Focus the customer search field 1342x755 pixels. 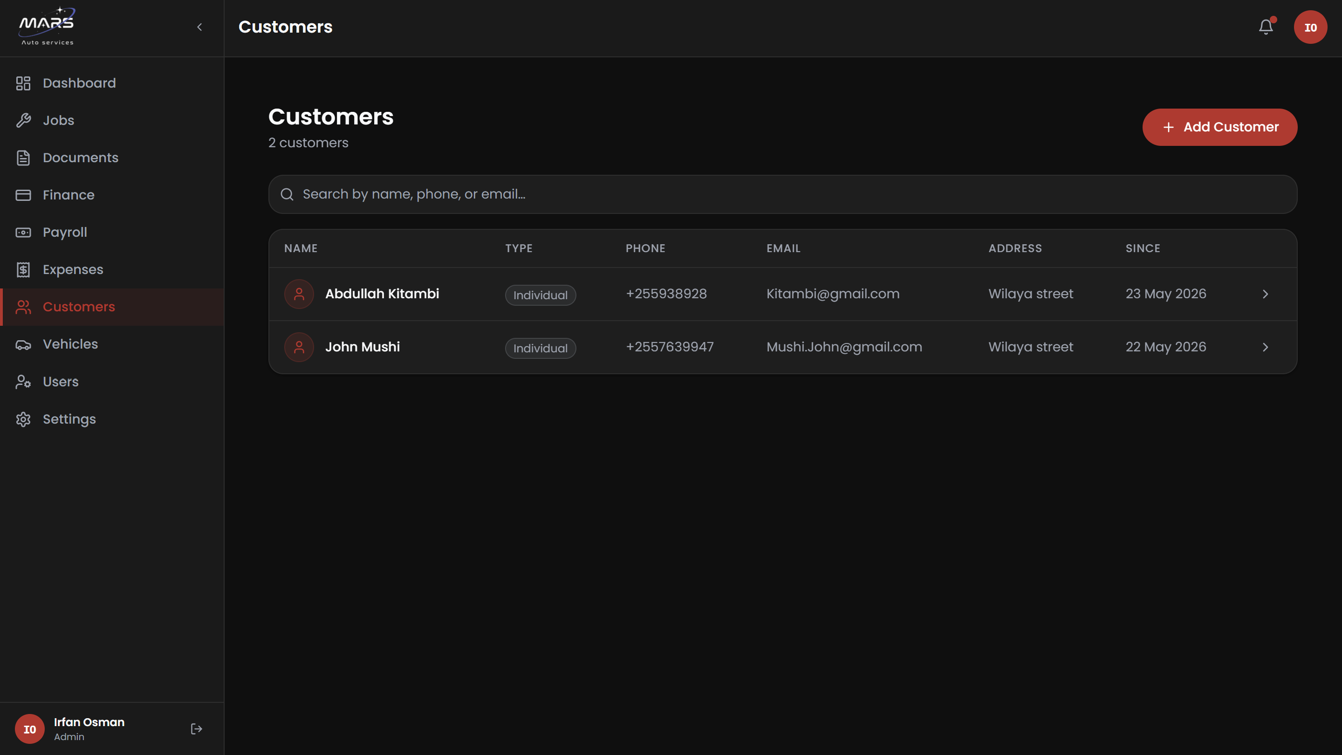pos(782,194)
